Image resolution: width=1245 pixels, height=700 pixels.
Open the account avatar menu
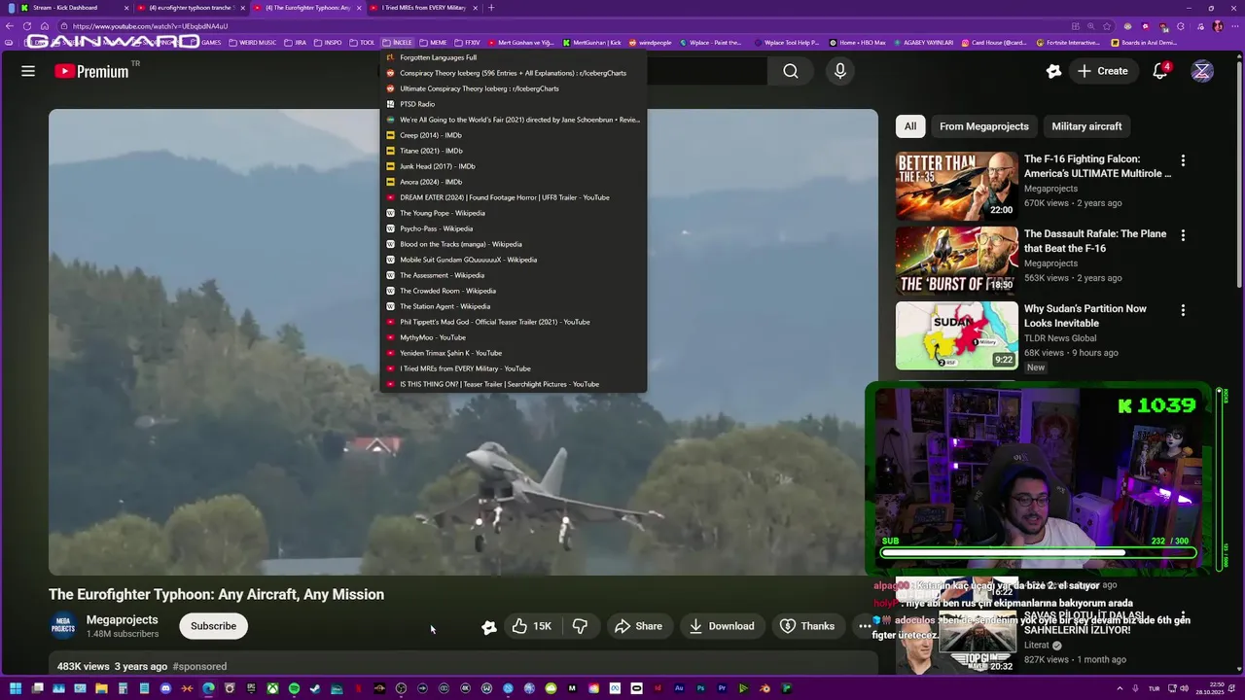pyautogui.click(x=1202, y=71)
